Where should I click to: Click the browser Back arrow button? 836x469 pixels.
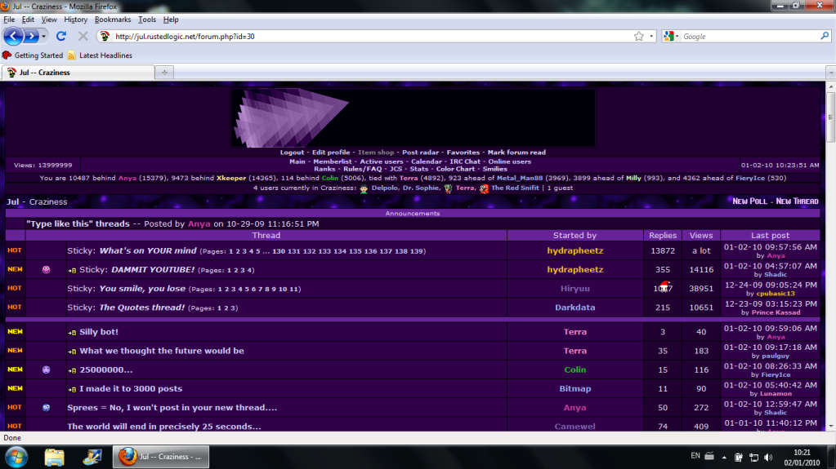[x=14, y=36]
